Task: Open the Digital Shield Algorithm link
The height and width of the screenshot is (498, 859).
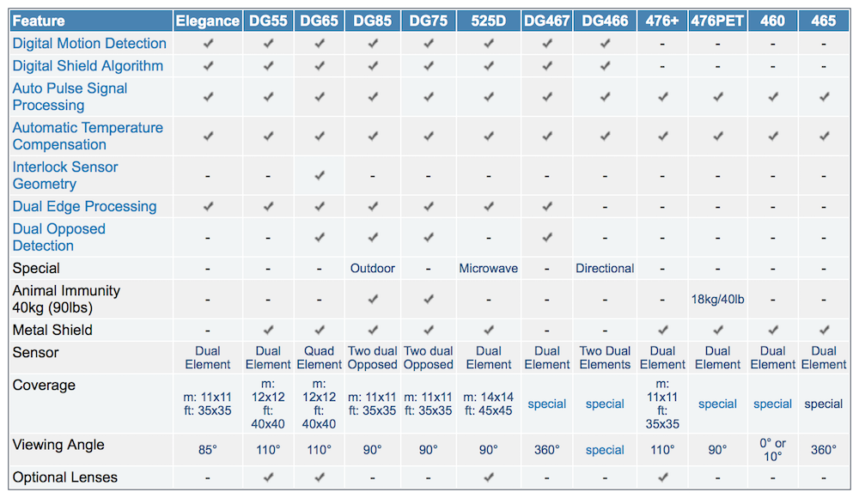Action: point(88,65)
